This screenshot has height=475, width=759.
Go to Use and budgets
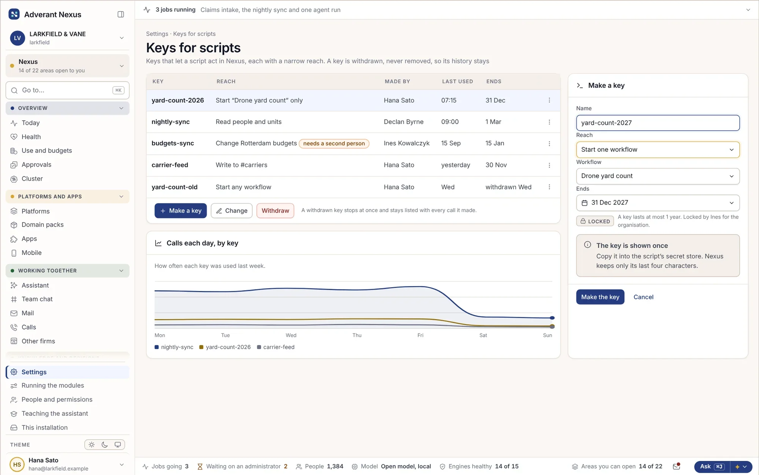point(68,151)
